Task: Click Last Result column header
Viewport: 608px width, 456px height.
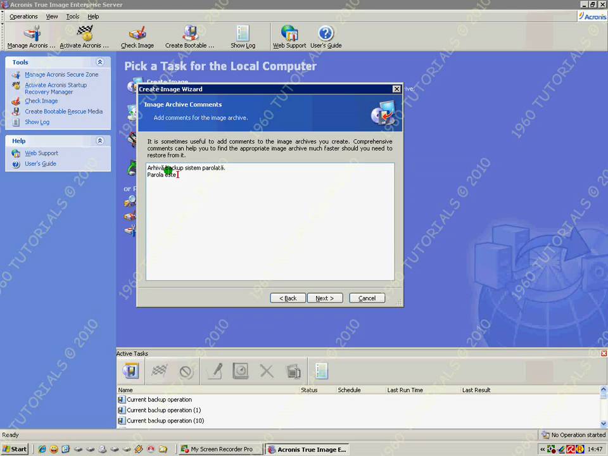Action: coord(529,389)
